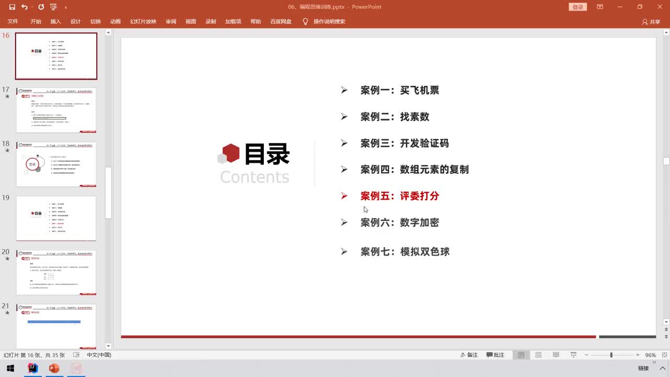Start slideshow from beginning via quick access icon
The width and height of the screenshot is (670, 377).
click(53, 7)
